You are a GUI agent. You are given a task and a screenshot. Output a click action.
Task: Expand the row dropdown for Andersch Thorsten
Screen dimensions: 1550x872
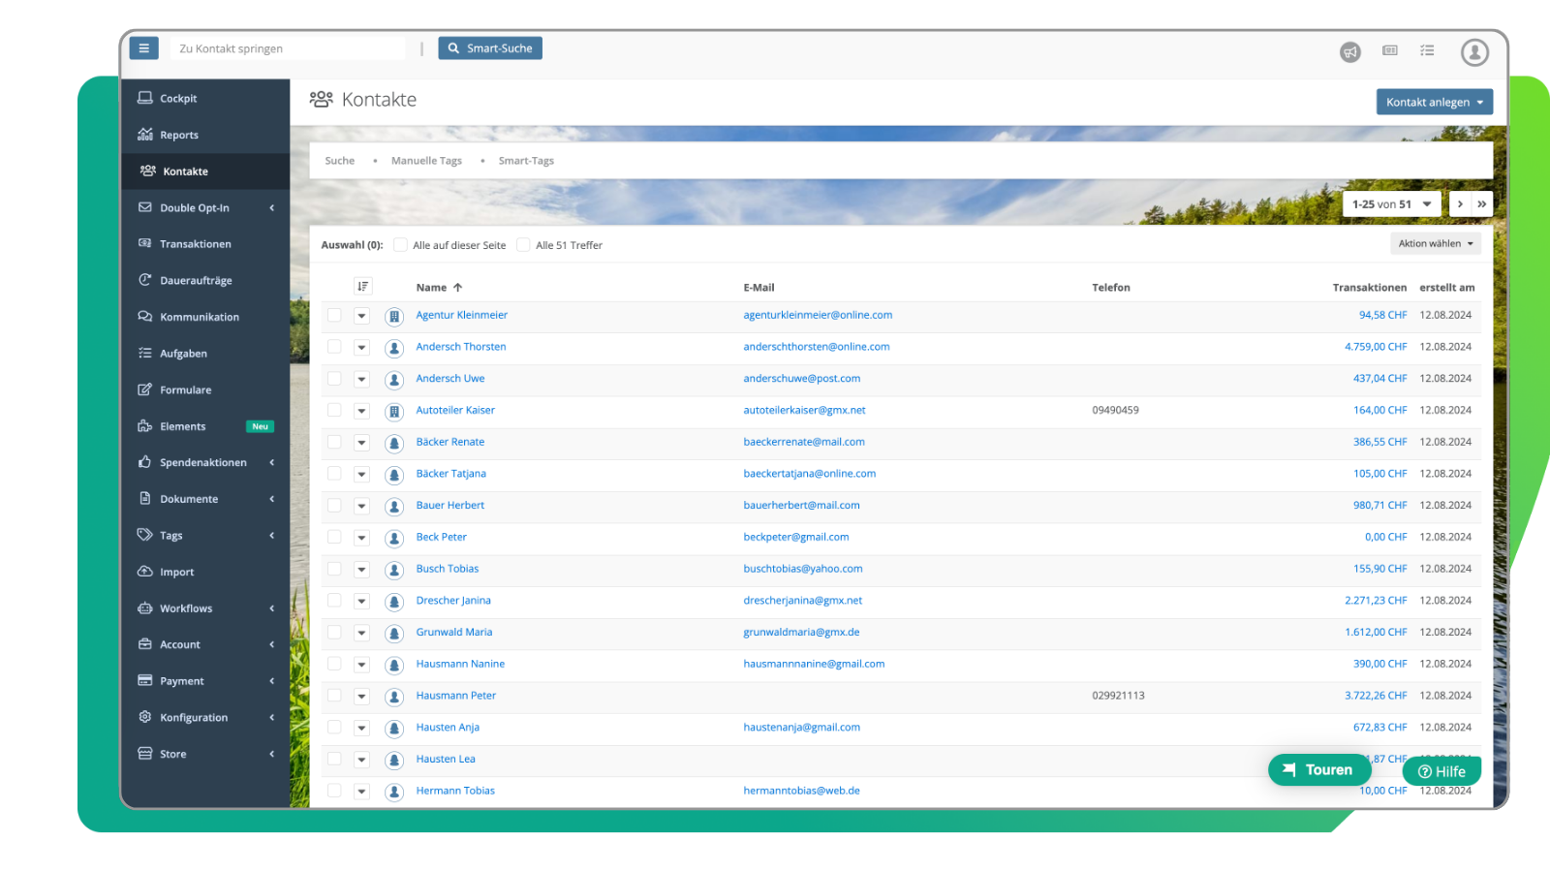click(x=361, y=347)
